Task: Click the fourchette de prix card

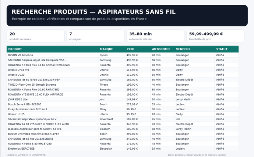Action: [215, 36]
